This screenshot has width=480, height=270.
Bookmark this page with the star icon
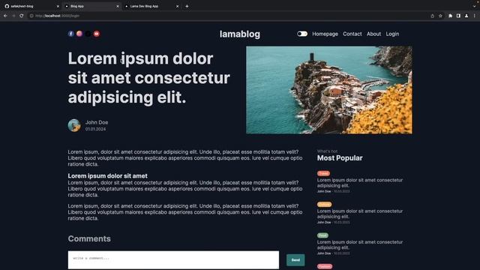pos(440,16)
